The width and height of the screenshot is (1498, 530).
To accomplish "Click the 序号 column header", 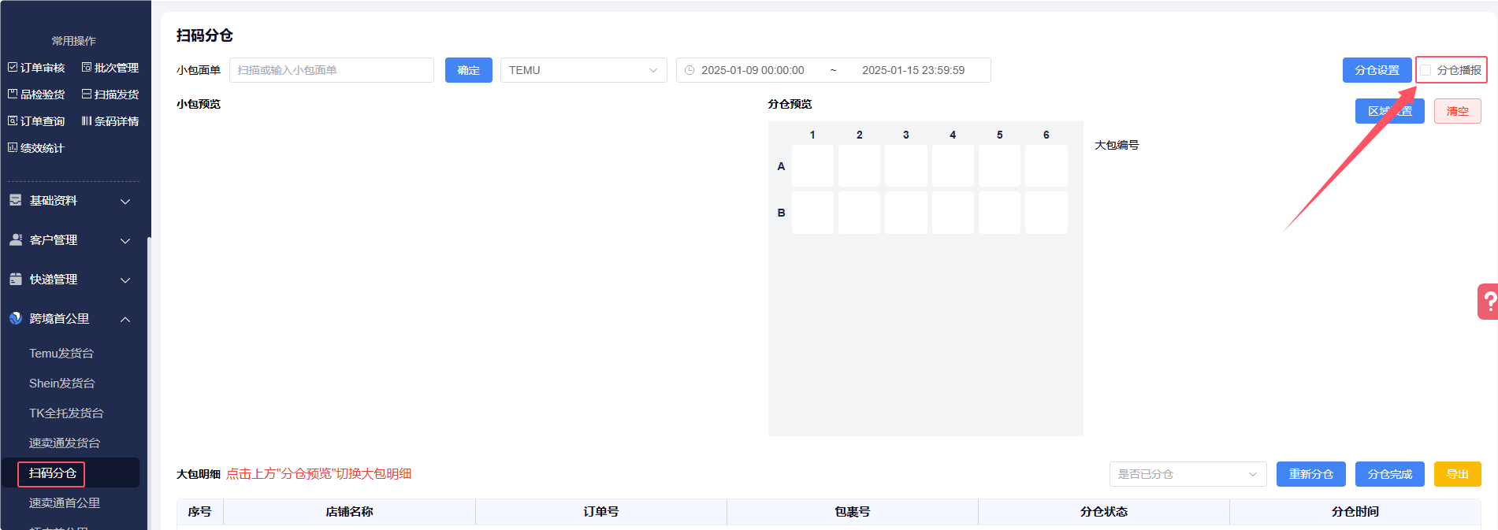I will [200, 512].
